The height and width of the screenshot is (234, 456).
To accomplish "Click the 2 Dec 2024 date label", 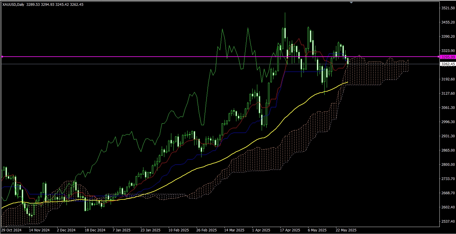I will [x=66, y=230].
